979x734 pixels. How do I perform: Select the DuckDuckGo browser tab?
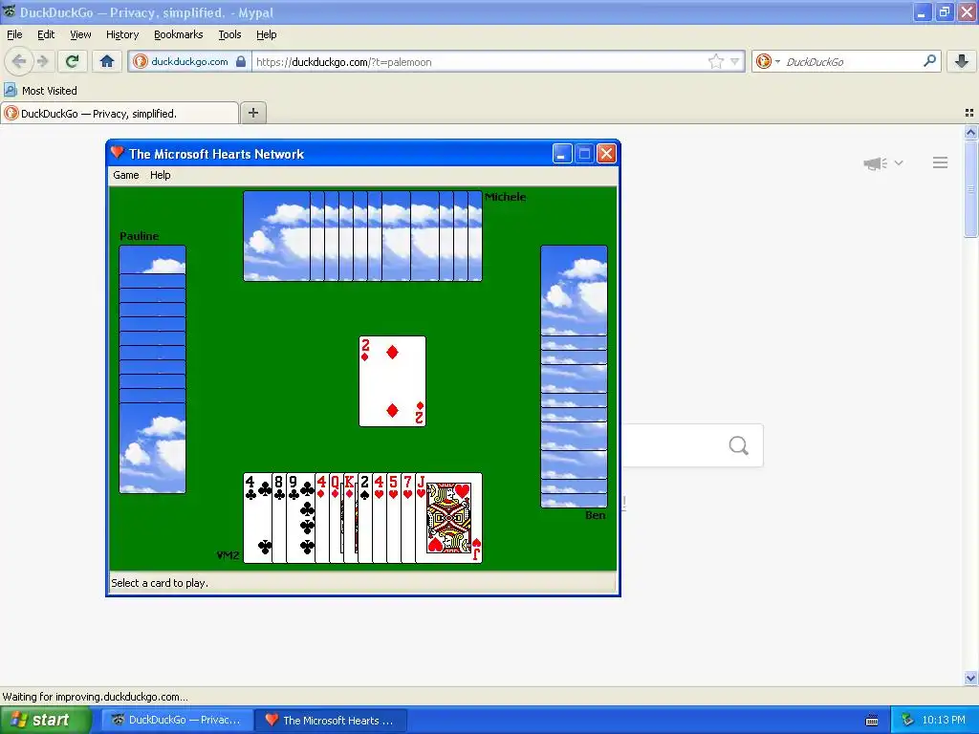(x=120, y=114)
